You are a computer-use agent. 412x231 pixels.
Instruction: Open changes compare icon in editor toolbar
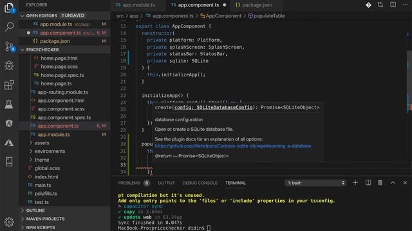380,5
